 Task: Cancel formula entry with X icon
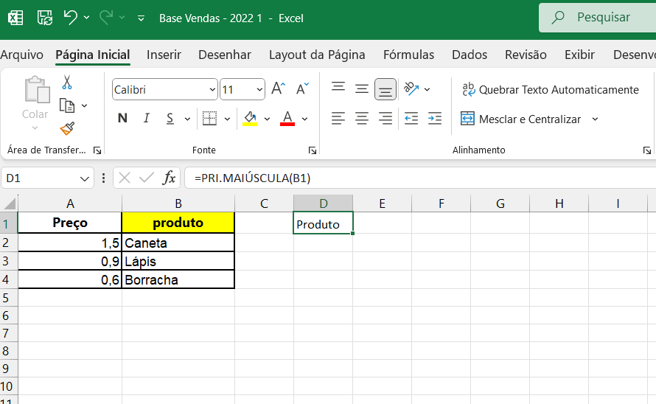click(x=125, y=178)
